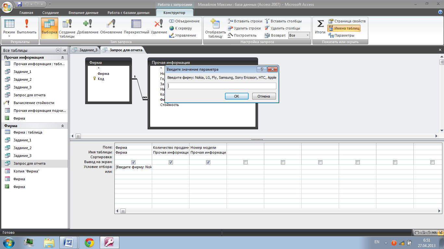Open the Создание ribbon tab
Screen dimensions: 444x249
coord(50,13)
